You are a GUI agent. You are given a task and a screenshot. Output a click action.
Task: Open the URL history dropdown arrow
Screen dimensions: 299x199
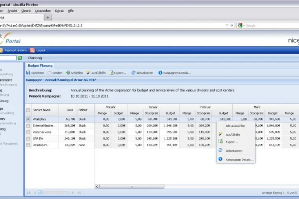pyautogui.click(x=227, y=25)
